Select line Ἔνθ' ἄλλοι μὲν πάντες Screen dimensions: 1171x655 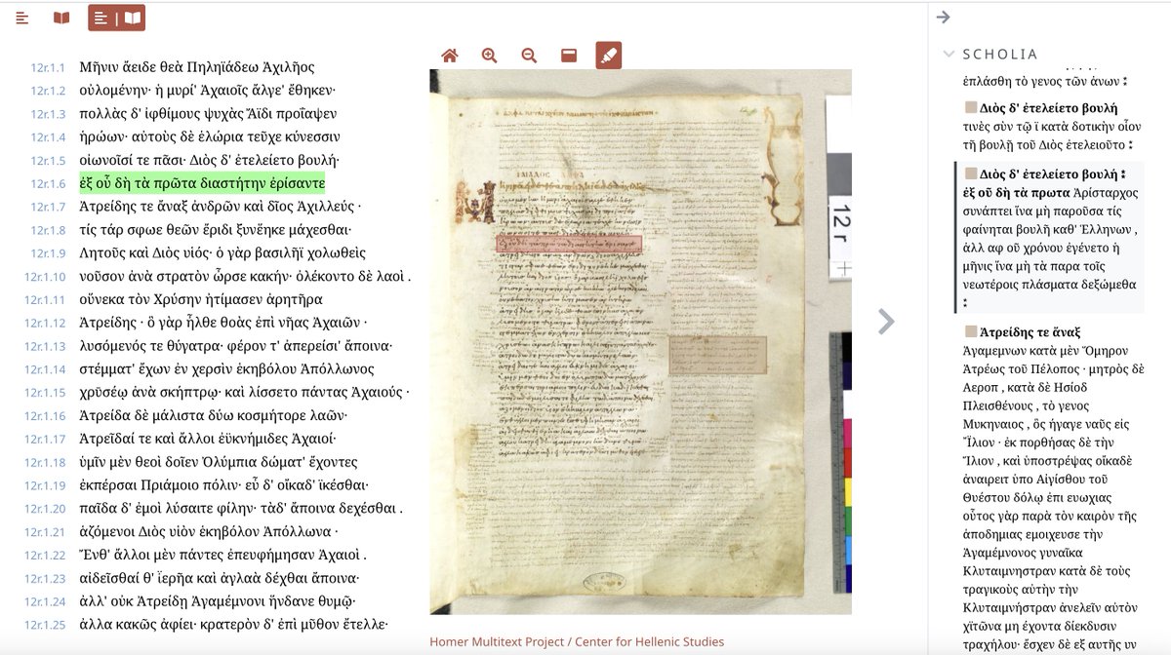[x=223, y=555]
